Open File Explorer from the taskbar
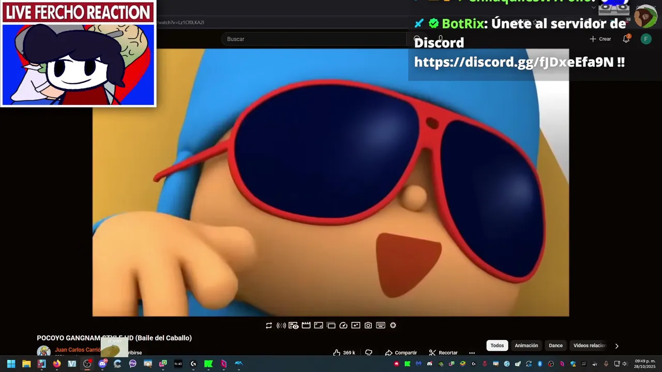Image resolution: width=662 pixels, height=372 pixels. point(26,364)
